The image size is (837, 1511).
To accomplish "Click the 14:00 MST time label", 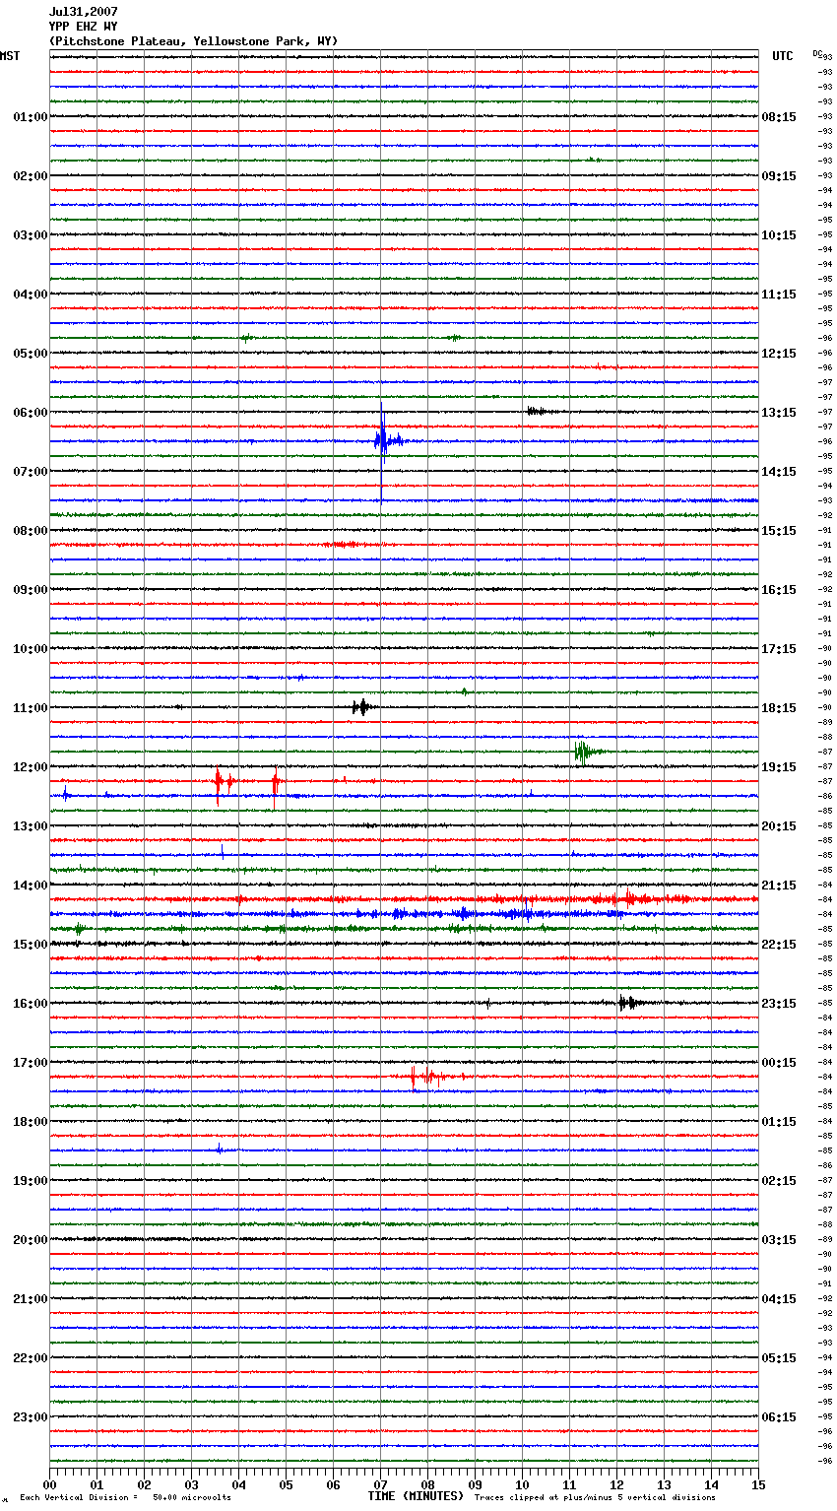I will 31,886.
